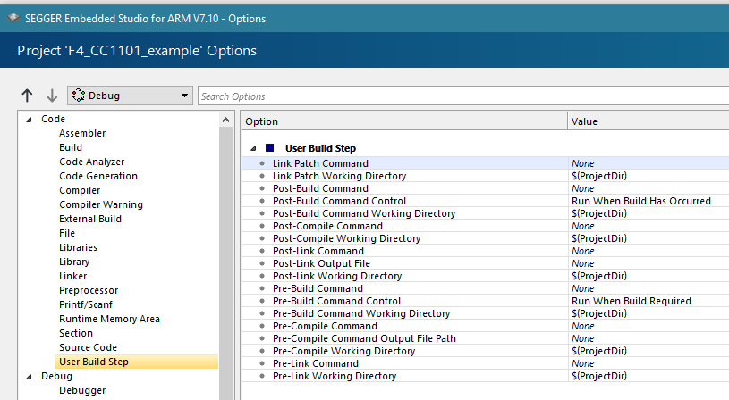Open Code Generation options
Screen dimensions: 729x400
[x=98, y=176]
